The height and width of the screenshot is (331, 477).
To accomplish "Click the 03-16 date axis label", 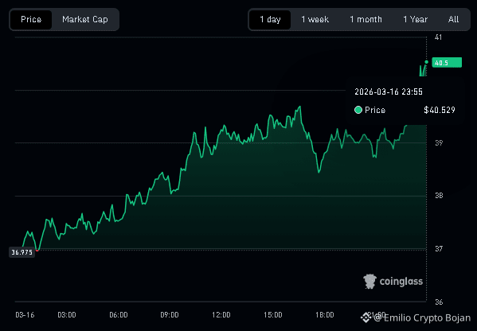I will [x=25, y=315].
